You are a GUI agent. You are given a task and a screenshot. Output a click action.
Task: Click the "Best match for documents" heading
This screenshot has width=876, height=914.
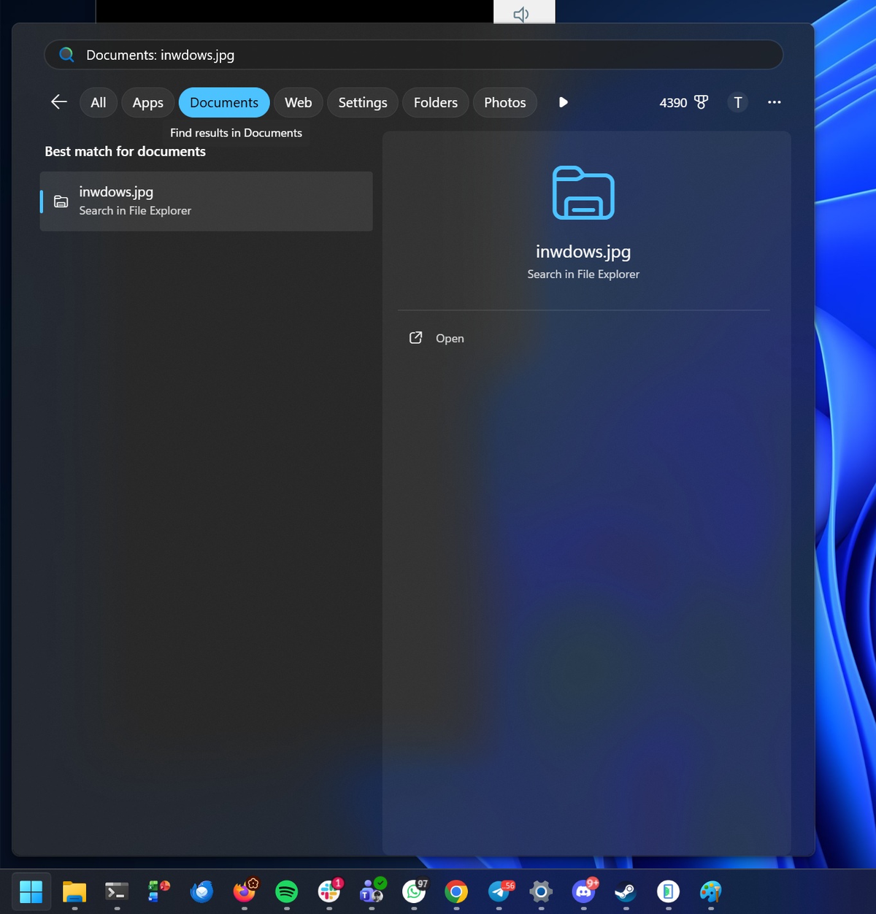point(126,151)
